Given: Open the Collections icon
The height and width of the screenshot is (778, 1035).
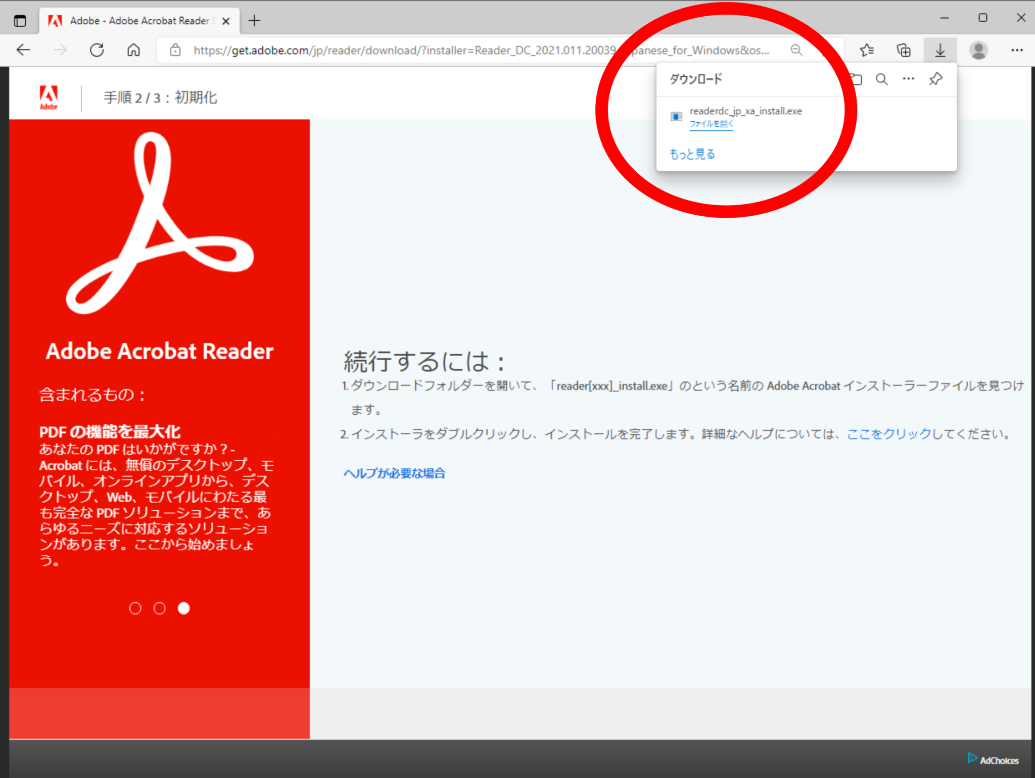Looking at the screenshot, I should 904,50.
